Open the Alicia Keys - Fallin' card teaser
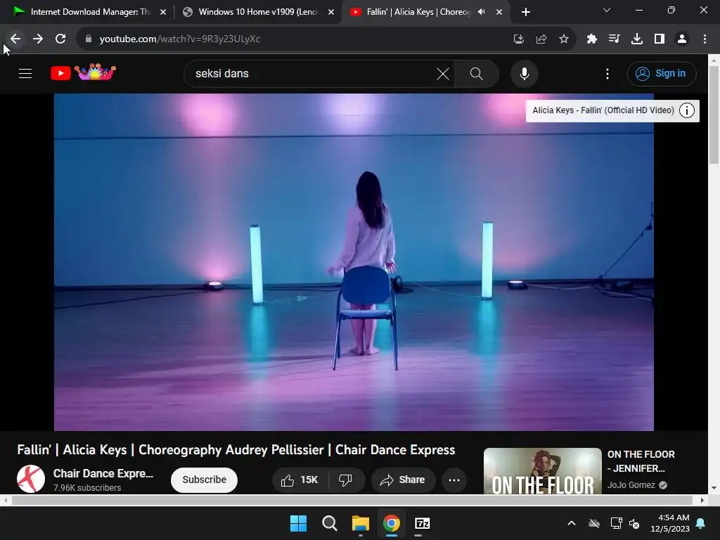This screenshot has height=540, width=720. pos(603,110)
